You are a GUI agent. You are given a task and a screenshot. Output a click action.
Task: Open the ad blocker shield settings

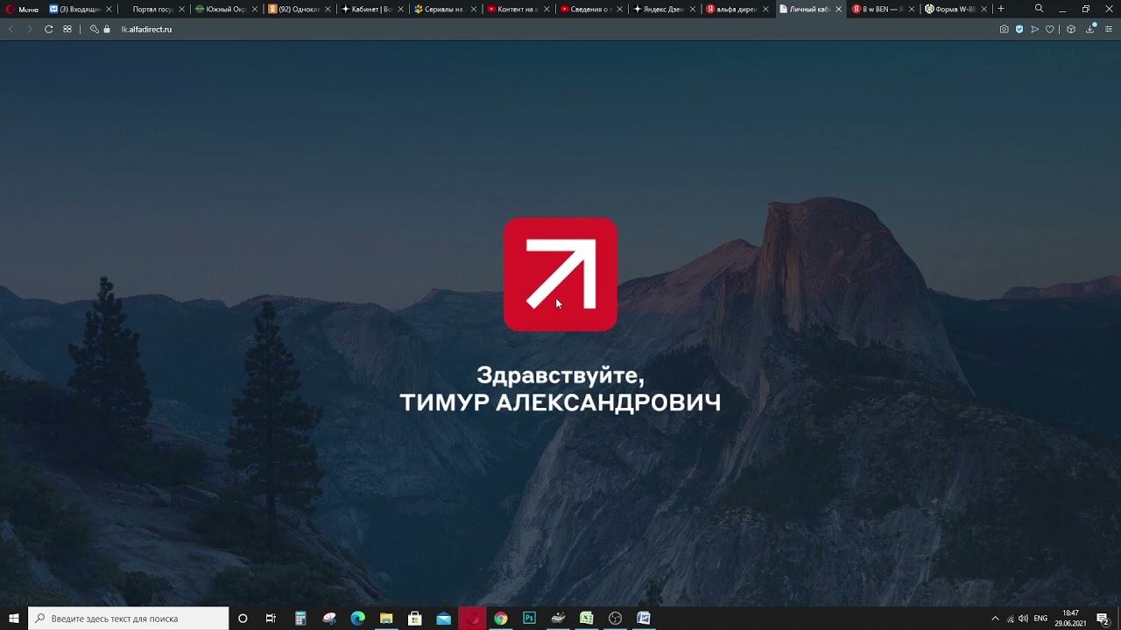click(1019, 29)
